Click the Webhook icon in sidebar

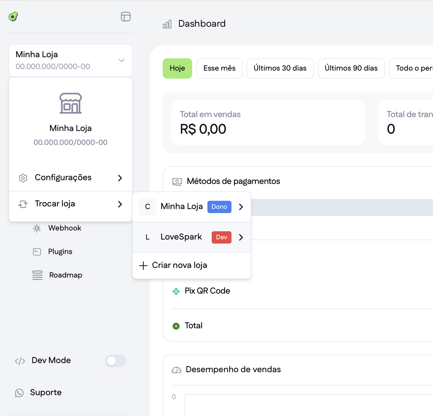[x=37, y=228]
